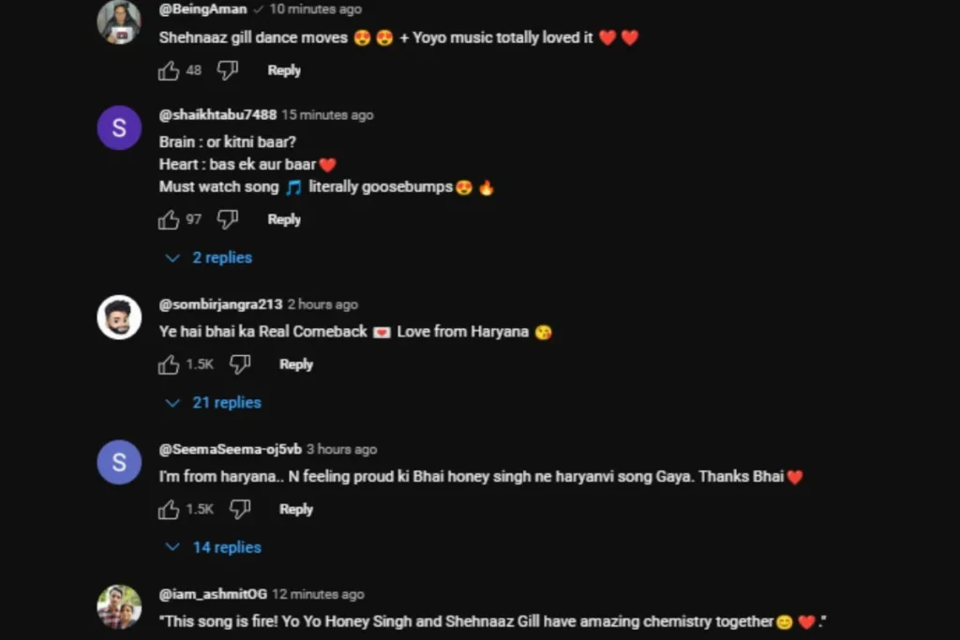
Task: Expand the 2 replies thread
Action: pos(209,258)
